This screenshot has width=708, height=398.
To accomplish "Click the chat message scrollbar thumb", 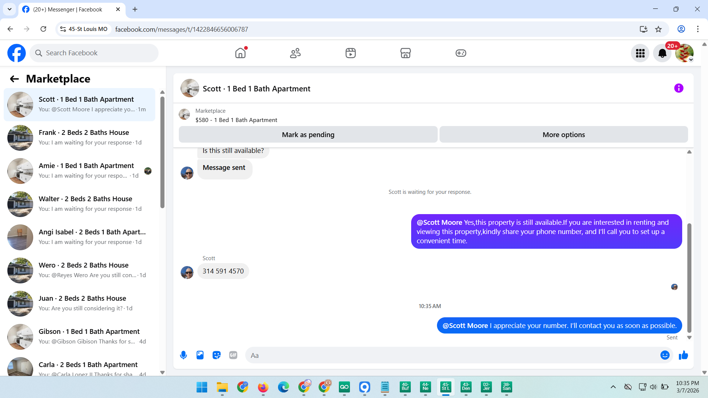I will coord(689,278).
